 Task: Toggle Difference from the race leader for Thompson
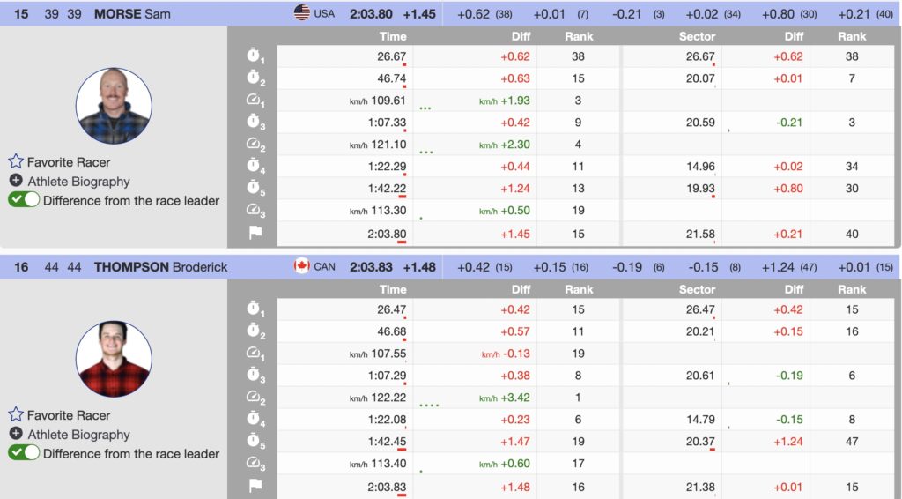25,453
